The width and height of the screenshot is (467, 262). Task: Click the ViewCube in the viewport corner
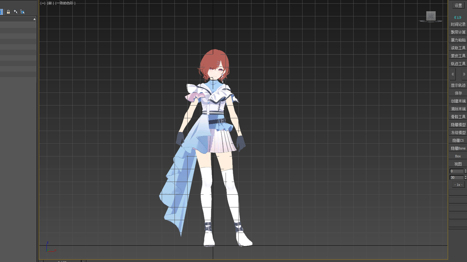pos(431,16)
